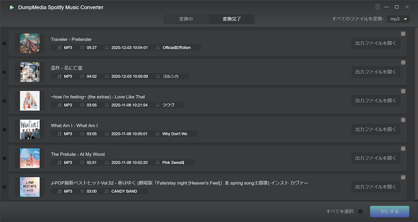
Task: Open output file for 盗作 - 花に亡霊
Action: tap(376, 72)
